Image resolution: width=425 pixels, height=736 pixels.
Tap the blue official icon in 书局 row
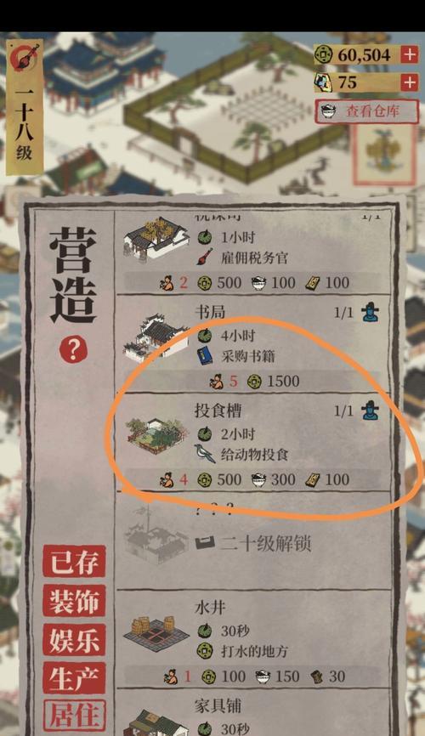point(370,313)
